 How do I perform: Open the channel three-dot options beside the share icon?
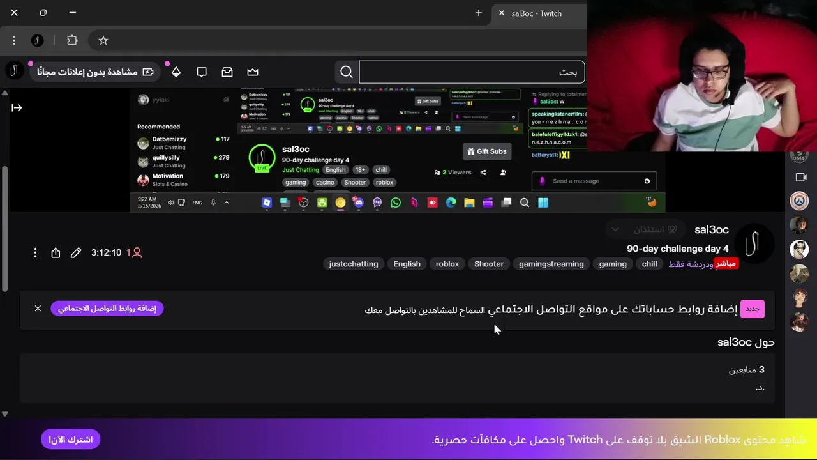click(x=35, y=253)
